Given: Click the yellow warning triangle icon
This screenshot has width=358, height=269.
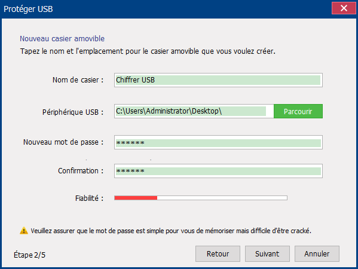Looking at the screenshot, I should pos(24,231).
